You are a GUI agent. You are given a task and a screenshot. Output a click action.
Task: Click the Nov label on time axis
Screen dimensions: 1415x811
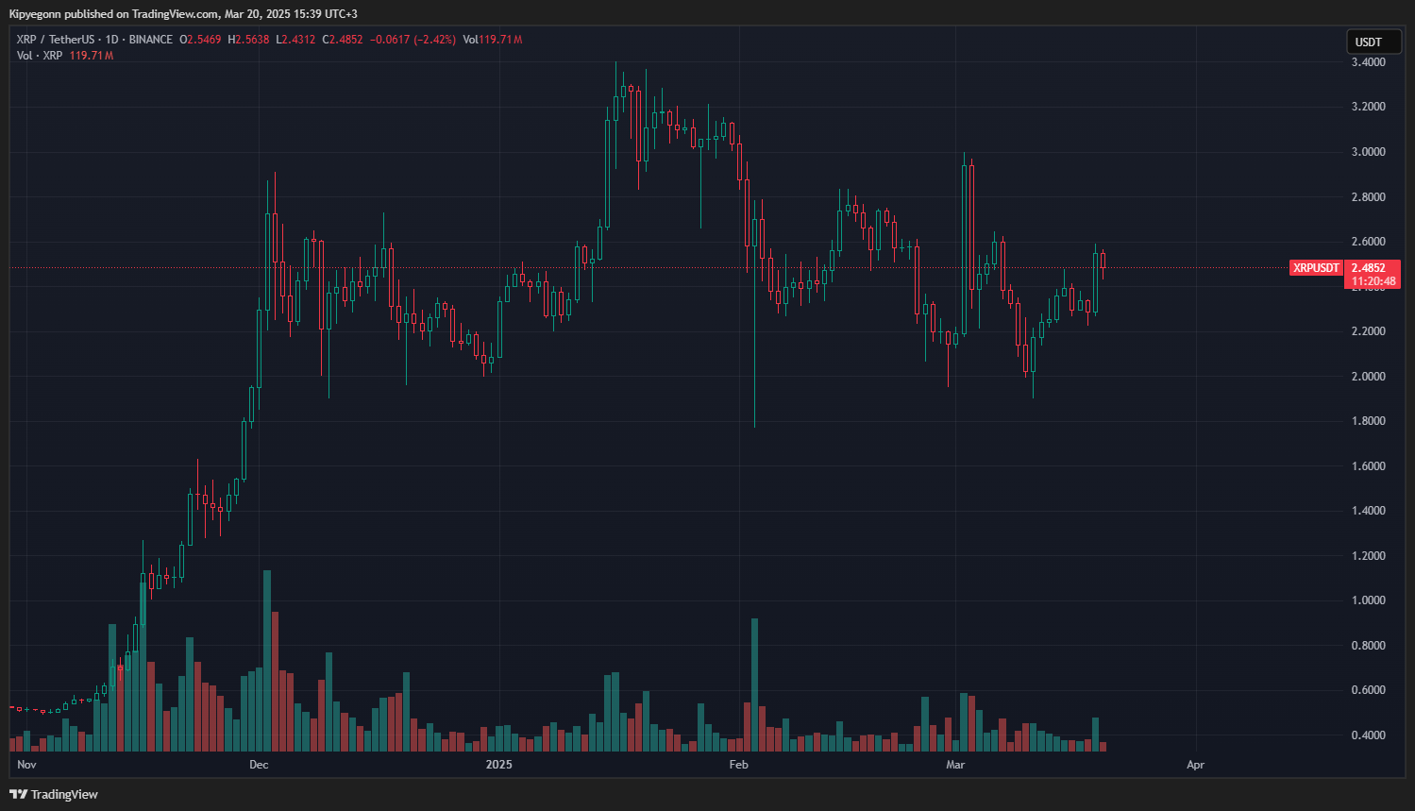pos(26,765)
